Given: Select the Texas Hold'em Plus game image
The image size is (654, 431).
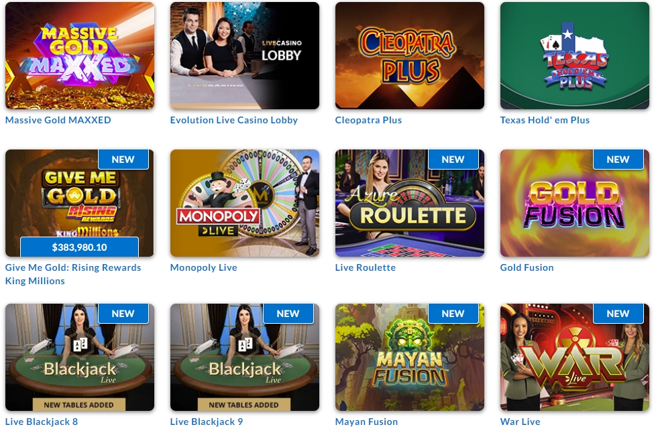Looking at the screenshot, I should click(x=575, y=56).
